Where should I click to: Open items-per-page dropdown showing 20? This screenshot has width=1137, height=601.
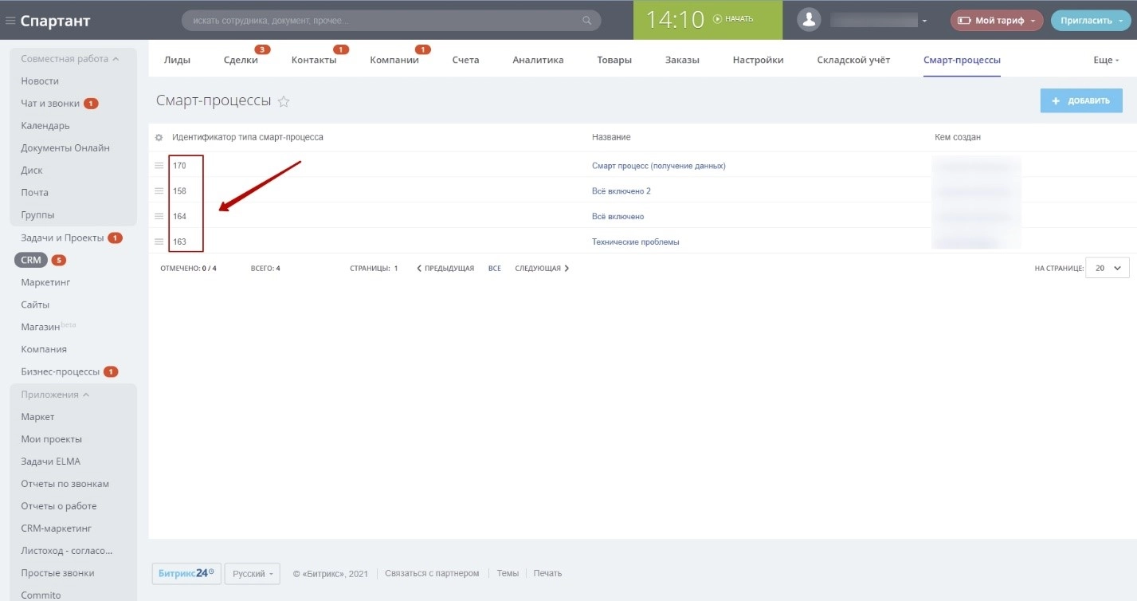1108,269
